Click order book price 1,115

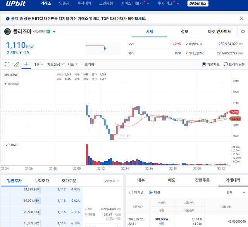pos(62,212)
